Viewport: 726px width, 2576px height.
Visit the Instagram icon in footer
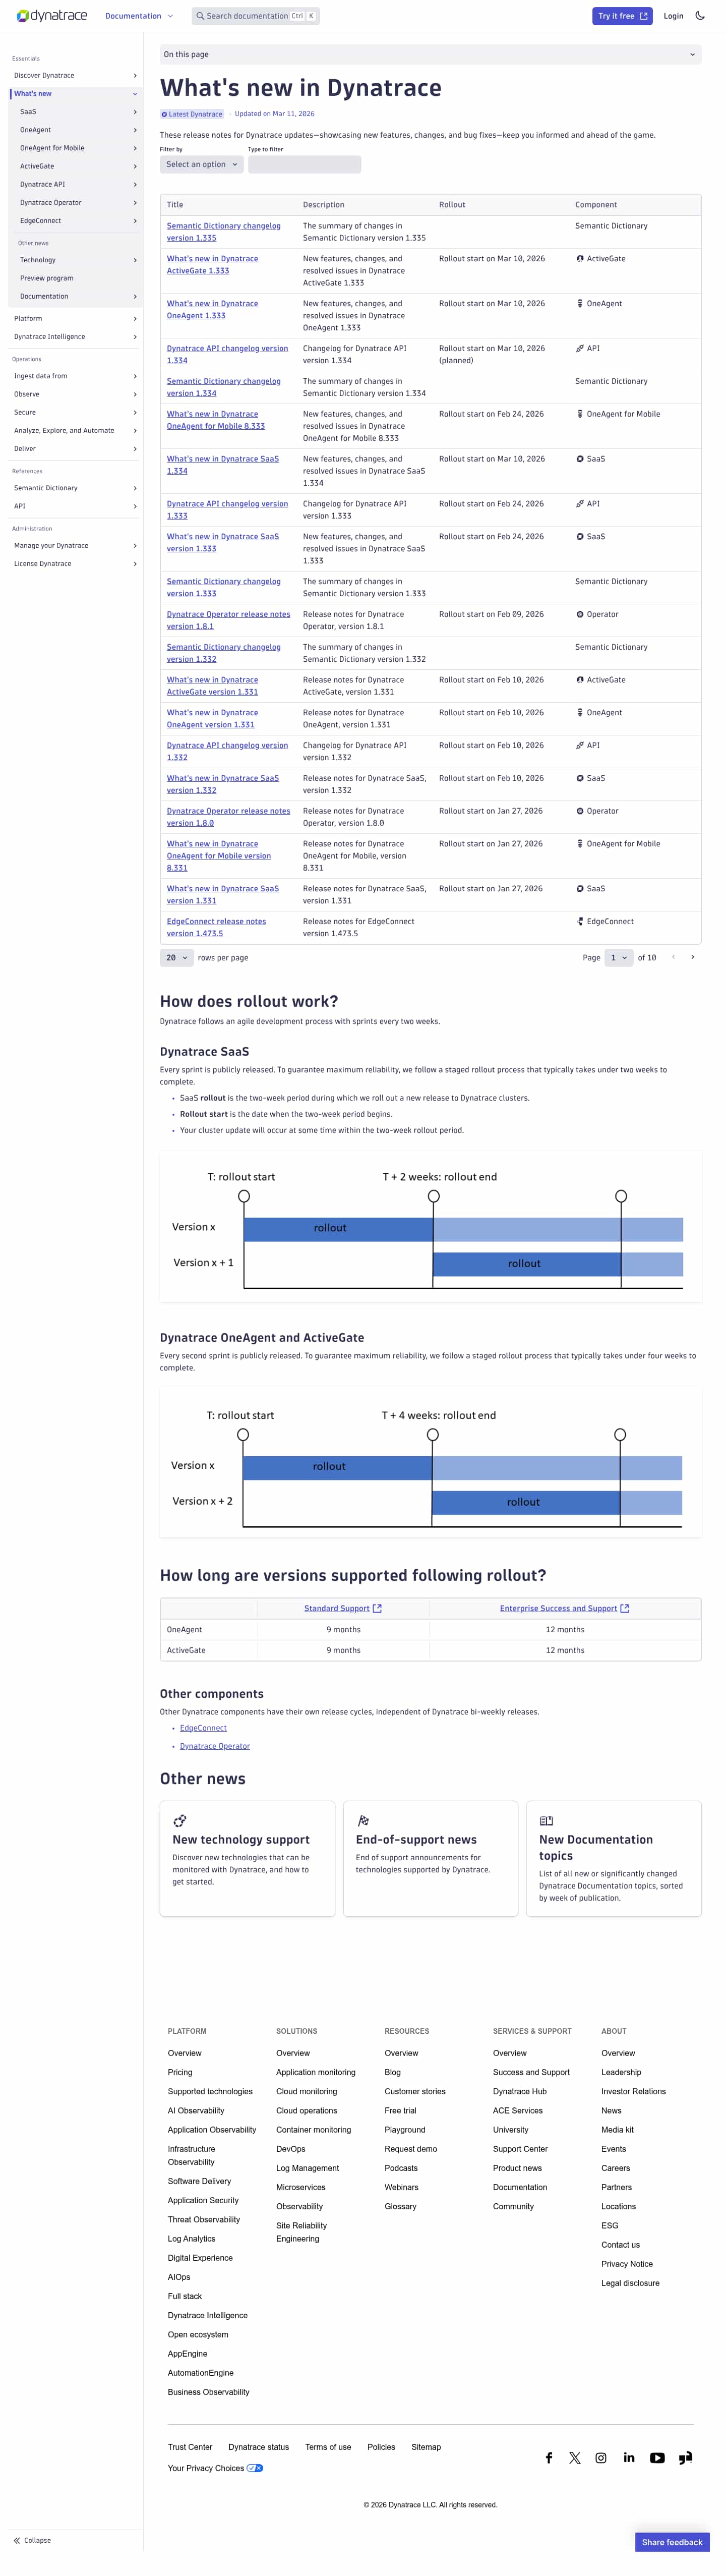pyautogui.click(x=601, y=2457)
